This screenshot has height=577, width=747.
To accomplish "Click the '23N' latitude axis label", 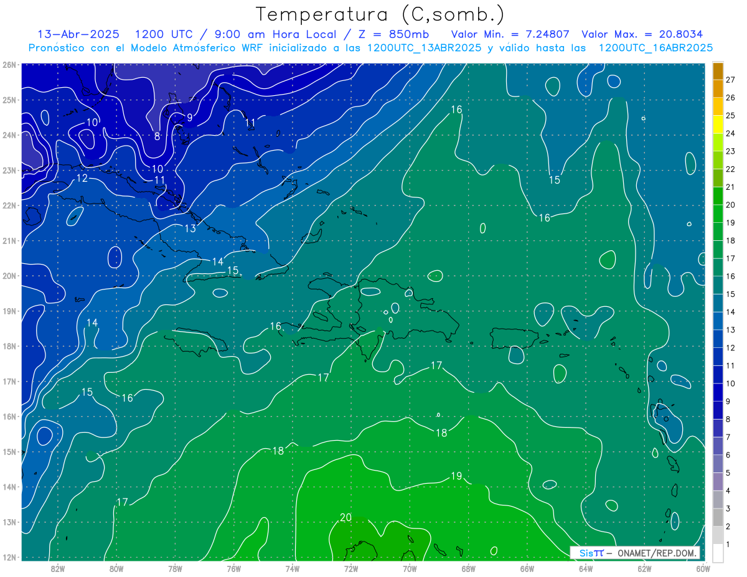I will [x=9, y=170].
